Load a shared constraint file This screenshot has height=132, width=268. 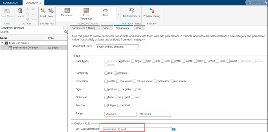[43, 13]
